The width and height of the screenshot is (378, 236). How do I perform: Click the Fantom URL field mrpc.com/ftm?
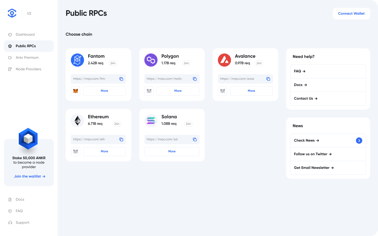click(x=98, y=79)
